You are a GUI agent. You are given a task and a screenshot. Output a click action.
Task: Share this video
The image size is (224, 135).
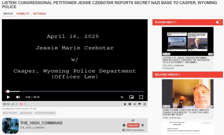pyautogui.click(x=145, y=104)
